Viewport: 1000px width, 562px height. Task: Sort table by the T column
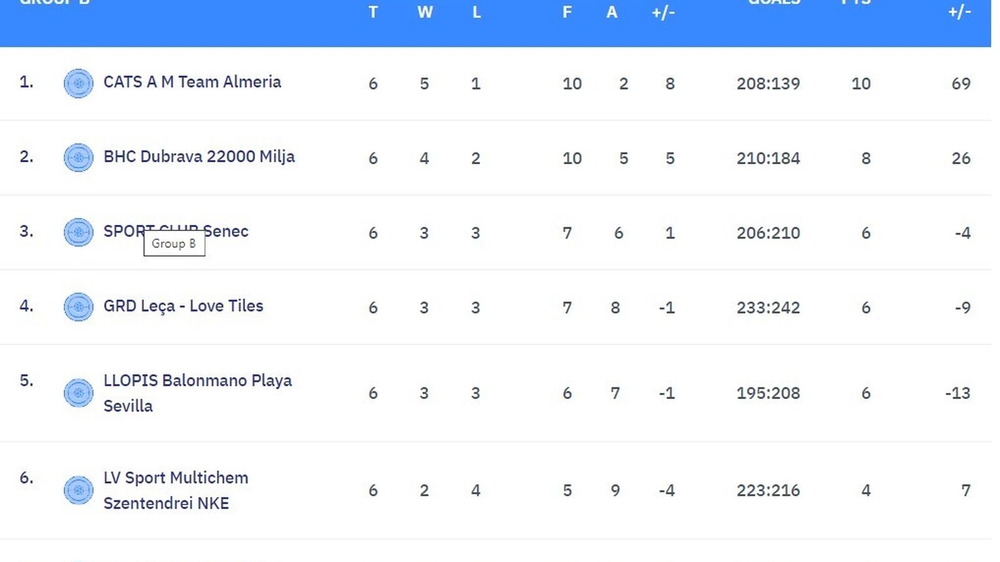373,12
